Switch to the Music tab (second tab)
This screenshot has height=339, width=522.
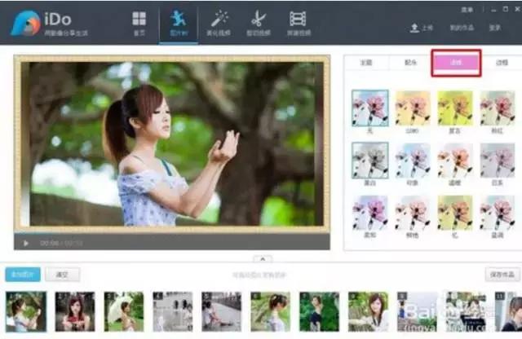[x=410, y=62]
